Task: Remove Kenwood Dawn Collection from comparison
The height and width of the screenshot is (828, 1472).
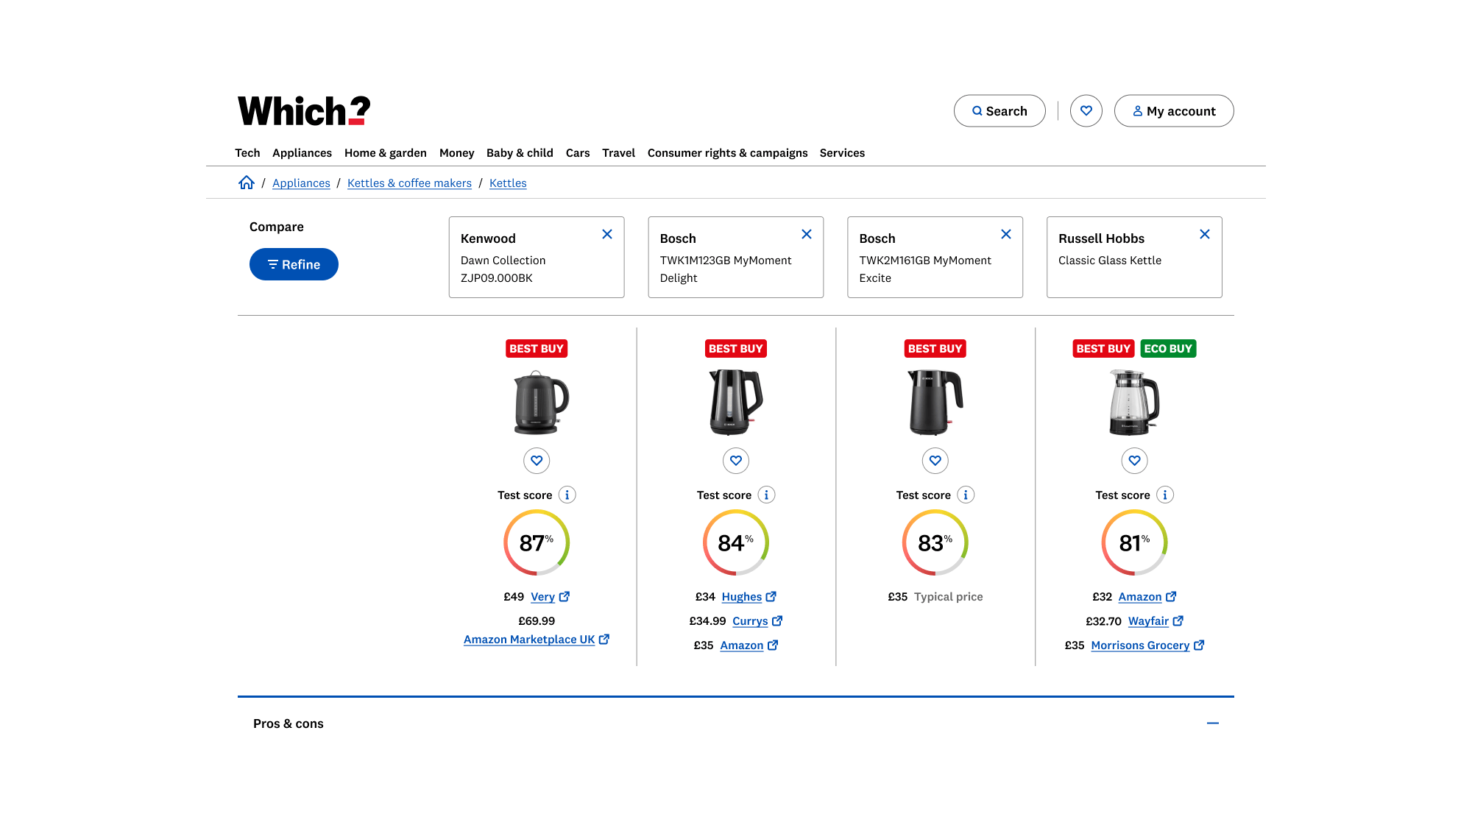Action: [607, 234]
